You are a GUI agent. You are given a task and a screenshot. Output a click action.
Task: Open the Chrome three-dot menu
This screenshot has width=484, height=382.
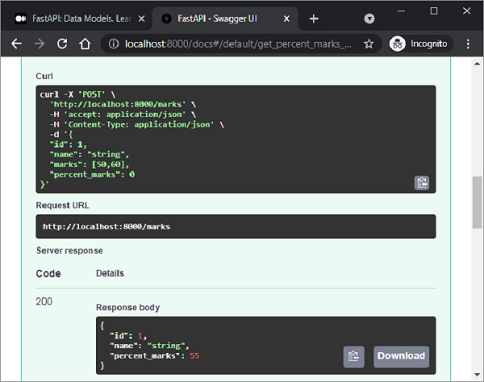(469, 44)
